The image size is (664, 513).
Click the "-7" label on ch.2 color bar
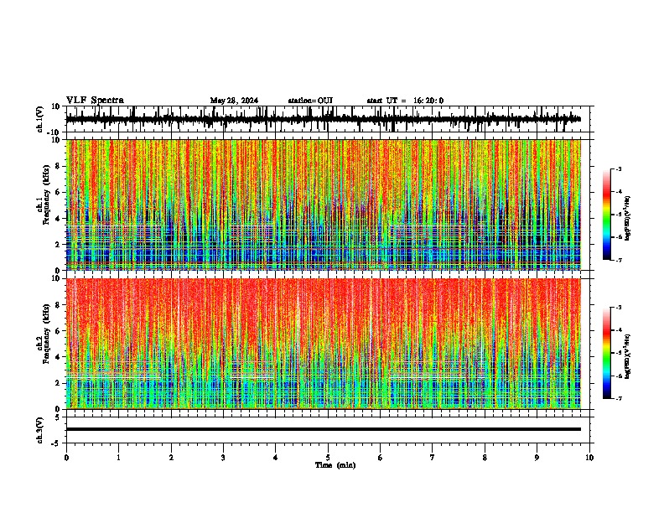(618, 398)
